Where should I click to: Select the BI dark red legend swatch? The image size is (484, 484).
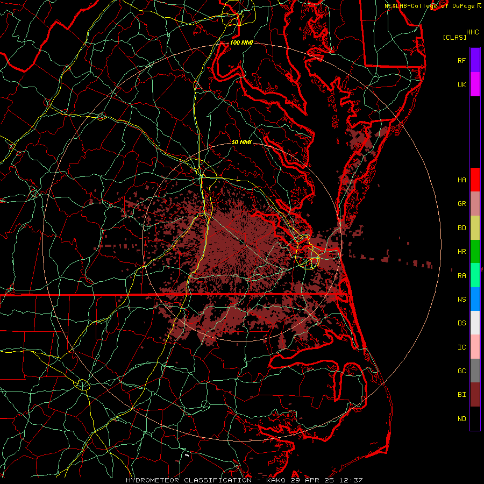coord(475,395)
